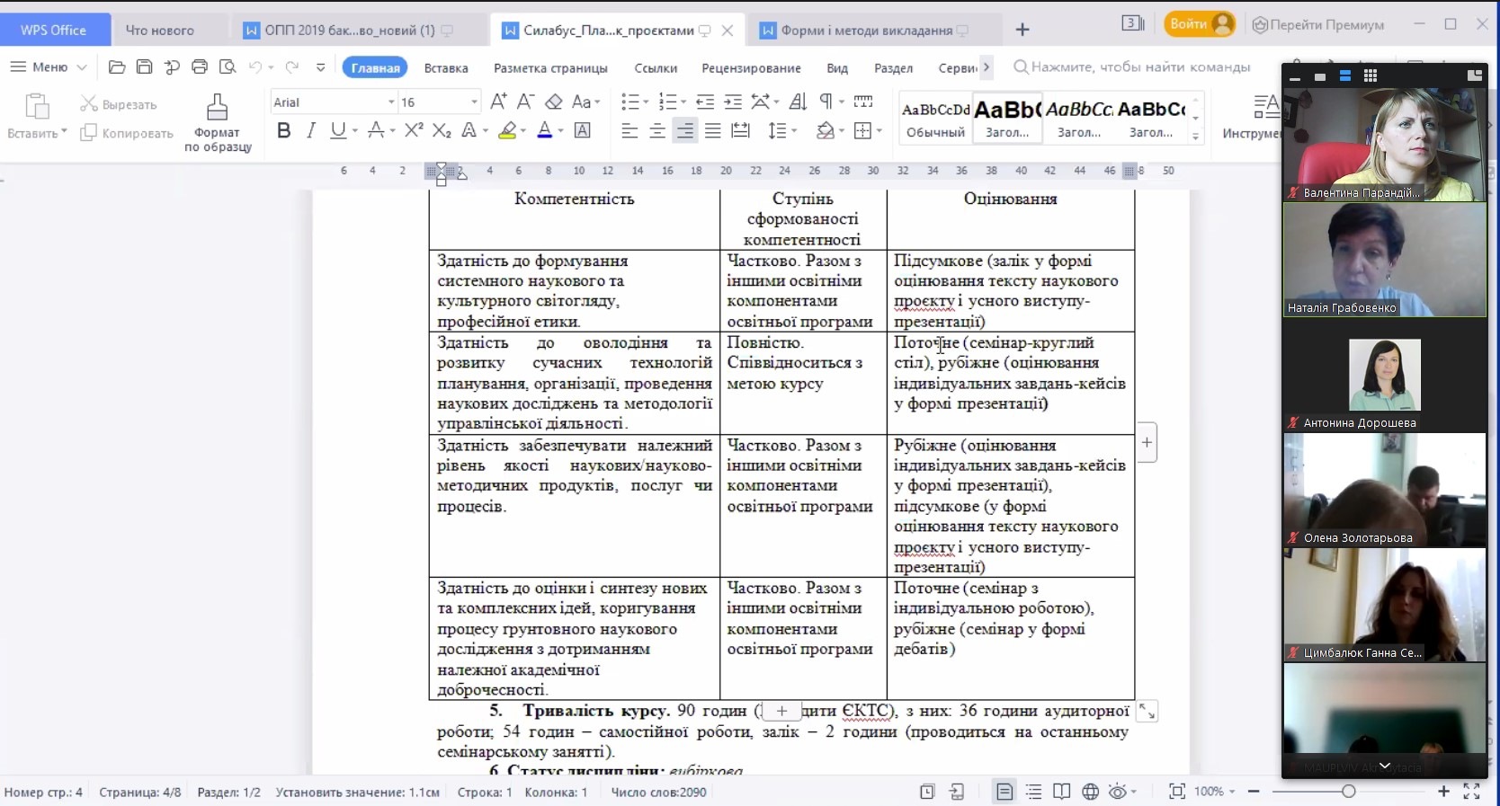Click the justify text alignment icon
1500x806 pixels.
click(713, 131)
